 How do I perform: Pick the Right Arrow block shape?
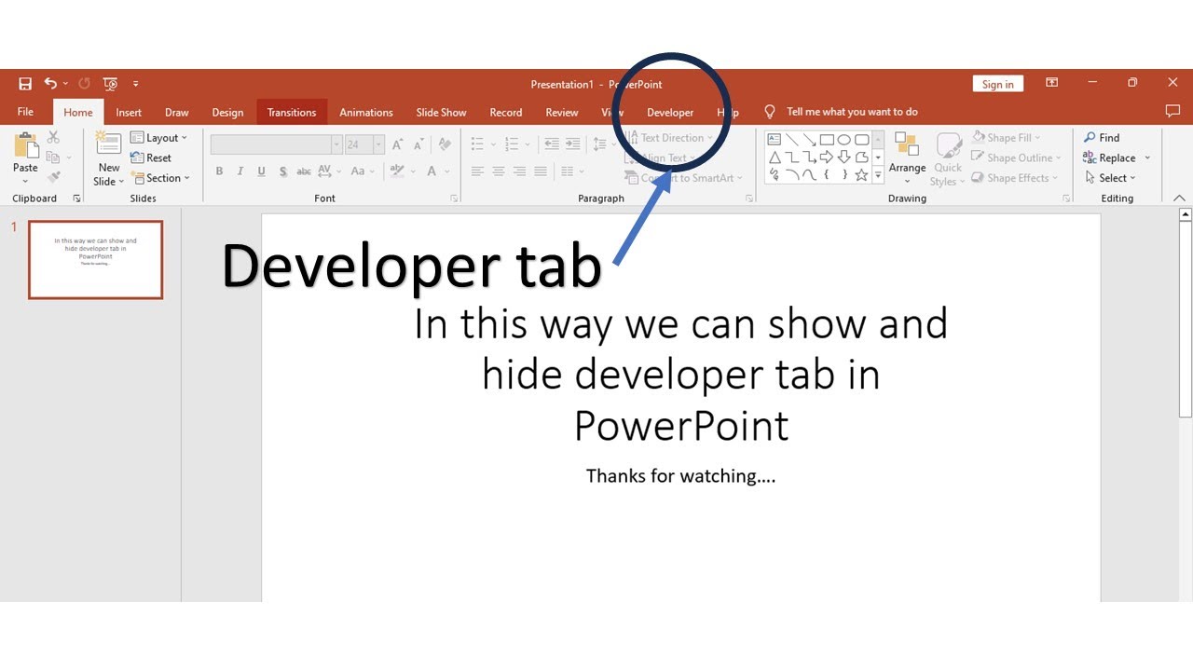[x=827, y=157]
